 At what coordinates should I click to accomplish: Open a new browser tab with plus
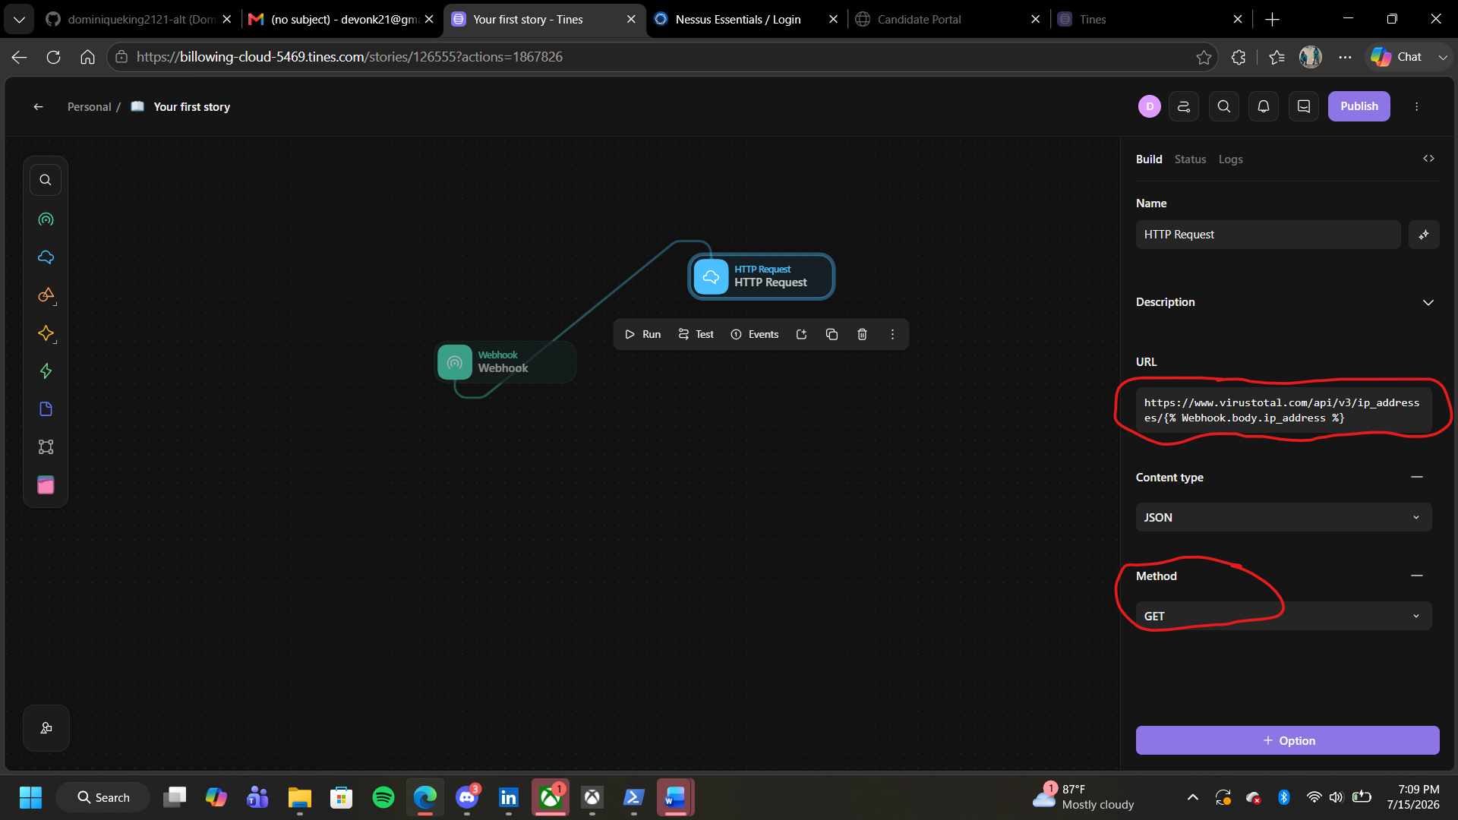[1273, 19]
